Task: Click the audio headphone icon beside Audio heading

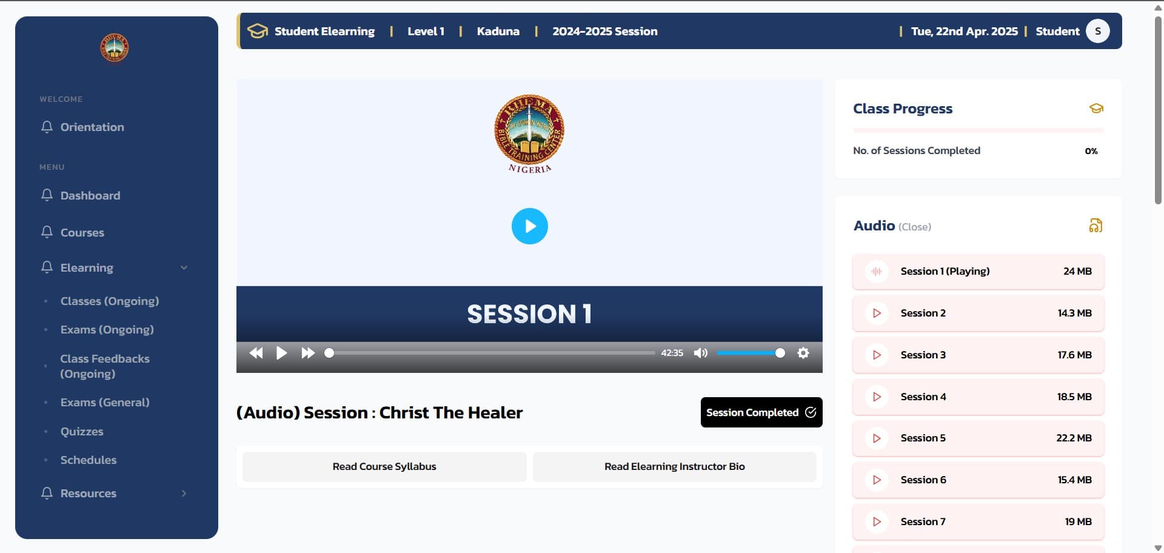Action: tap(1095, 226)
